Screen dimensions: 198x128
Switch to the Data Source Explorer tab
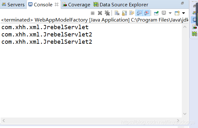coord(121,5)
